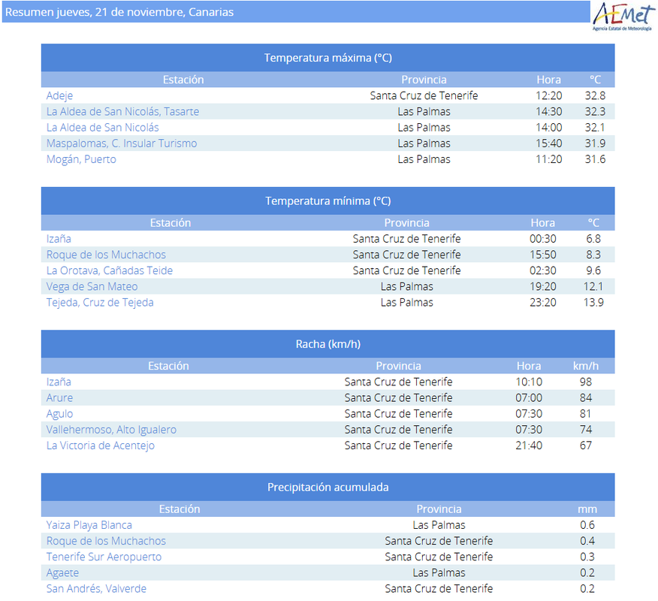Click Estación header in Temperatura máxima table
Screen dimensions: 658x601
tap(183, 80)
